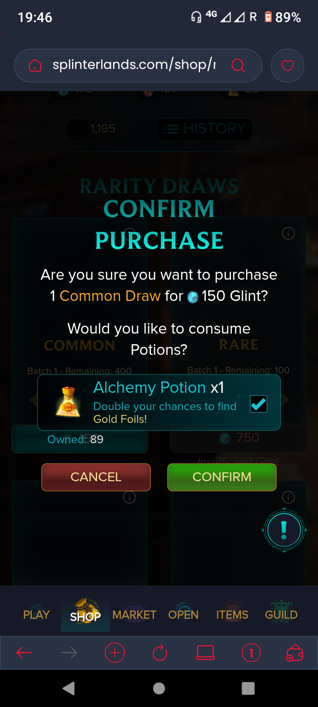
Task: Uncheck the Alchemy Potion checkbox
Action: tap(258, 403)
